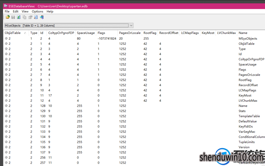Select the row icon for KeyFldIDs
The image size is (265, 166).
[6, 126]
